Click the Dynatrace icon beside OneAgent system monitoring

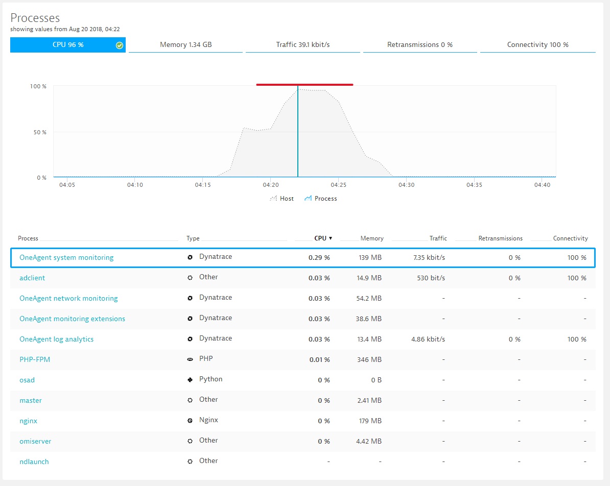tap(190, 257)
